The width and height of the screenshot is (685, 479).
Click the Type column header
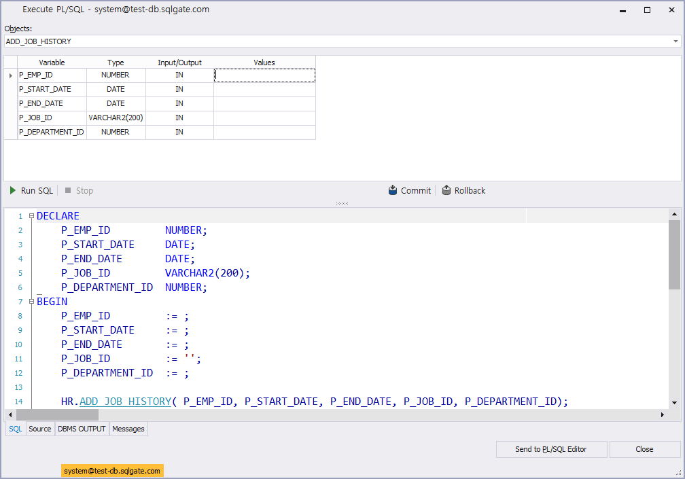(x=116, y=63)
